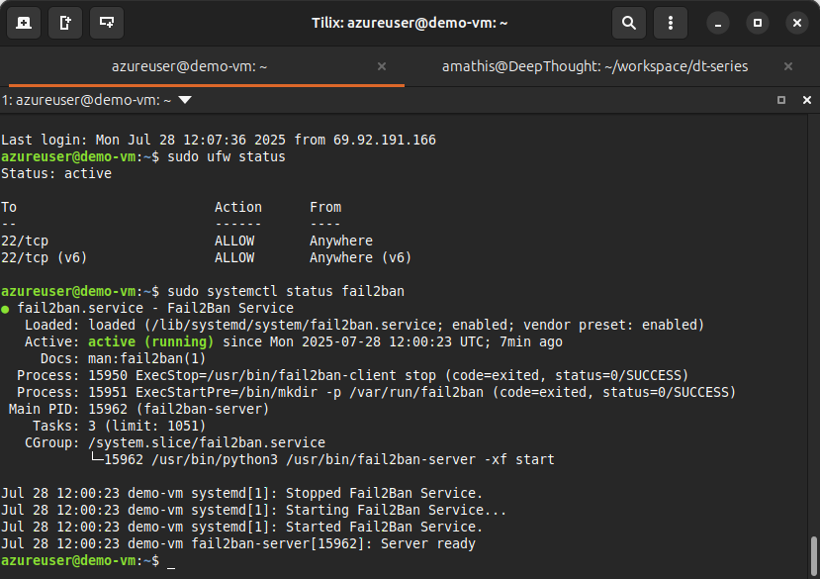Open the terminal search tool
The image size is (820, 579).
(628, 23)
